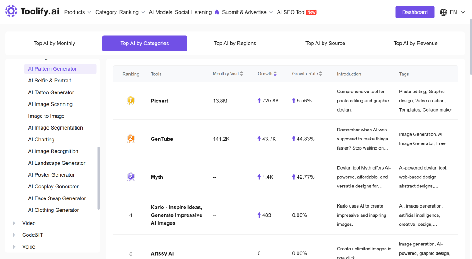Click the purple rank 3 medal badge
Image resolution: width=472 pixels, height=259 pixels.
tap(131, 177)
